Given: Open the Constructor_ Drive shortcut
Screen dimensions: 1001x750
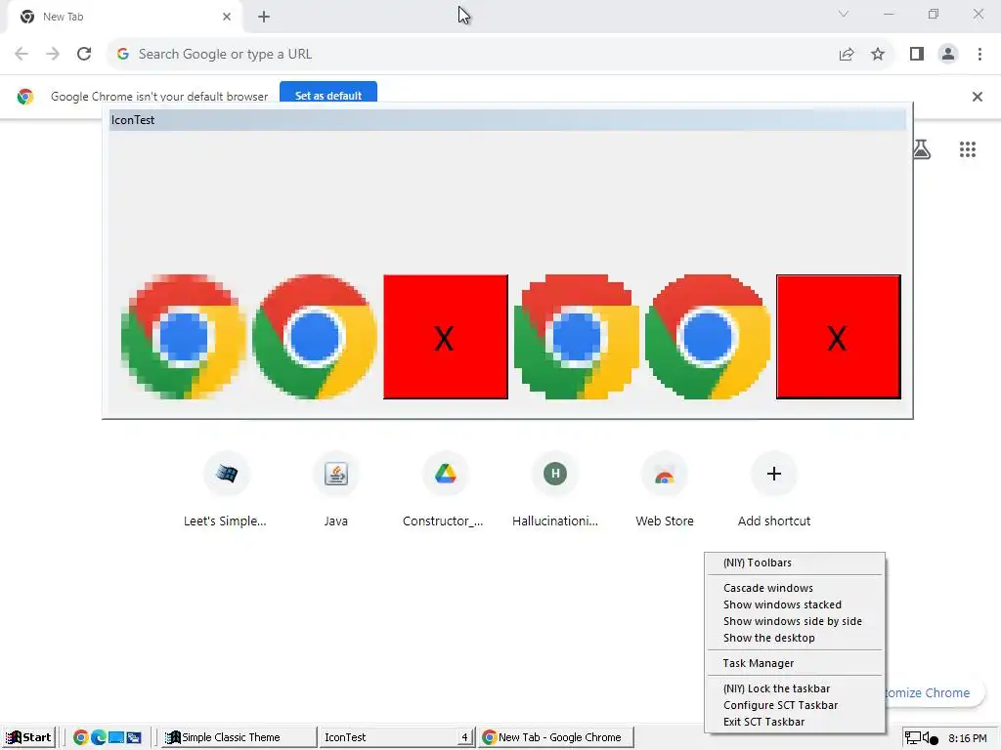Looking at the screenshot, I should [445, 490].
